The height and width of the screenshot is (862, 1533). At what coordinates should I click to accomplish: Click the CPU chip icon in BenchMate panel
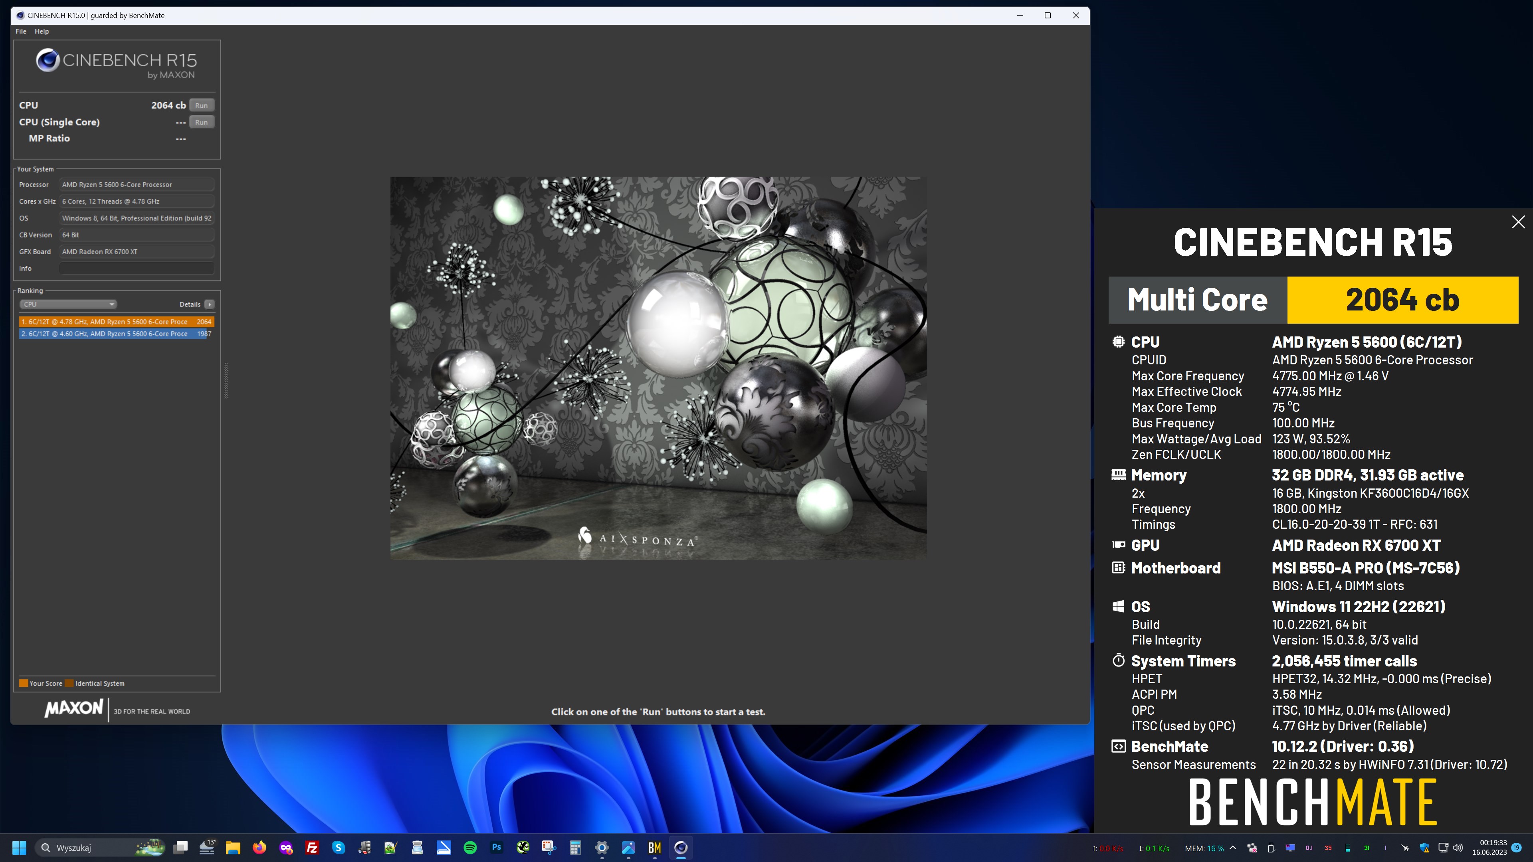tap(1118, 342)
